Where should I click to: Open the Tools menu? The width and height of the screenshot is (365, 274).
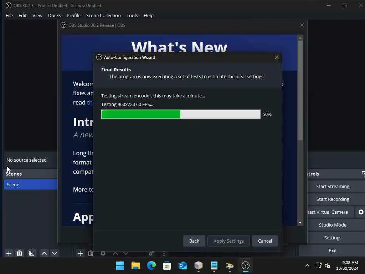coord(132,15)
